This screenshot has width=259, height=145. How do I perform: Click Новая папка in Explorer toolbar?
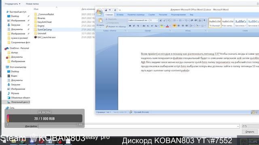coord(32,4)
